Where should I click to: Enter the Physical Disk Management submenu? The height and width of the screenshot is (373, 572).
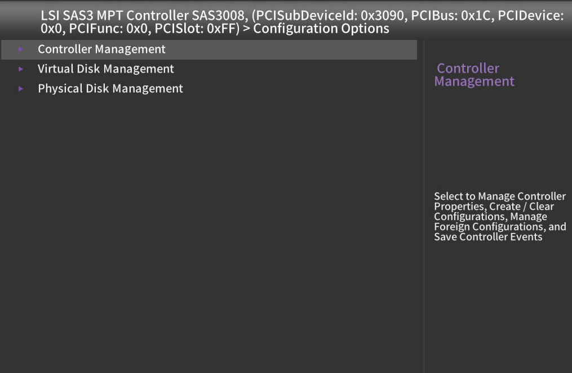pos(110,89)
